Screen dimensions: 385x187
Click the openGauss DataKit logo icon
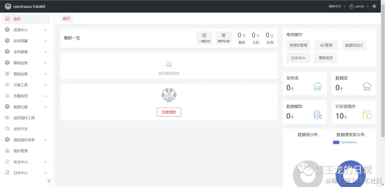8,6
